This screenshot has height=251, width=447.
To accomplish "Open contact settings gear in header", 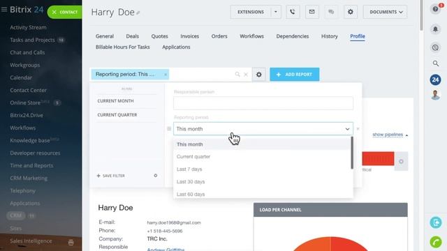I will [351, 12].
